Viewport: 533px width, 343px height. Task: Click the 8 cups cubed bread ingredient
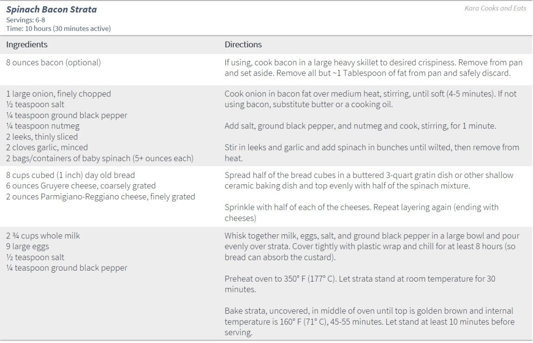point(70,175)
